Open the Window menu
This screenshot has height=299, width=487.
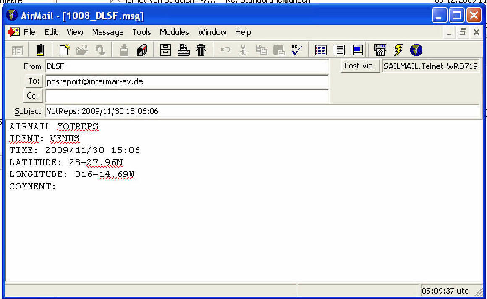212,32
